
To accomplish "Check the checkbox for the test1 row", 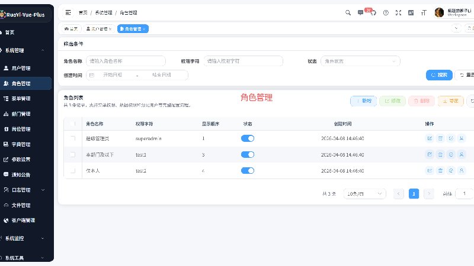I will pyautogui.click(x=72, y=154).
